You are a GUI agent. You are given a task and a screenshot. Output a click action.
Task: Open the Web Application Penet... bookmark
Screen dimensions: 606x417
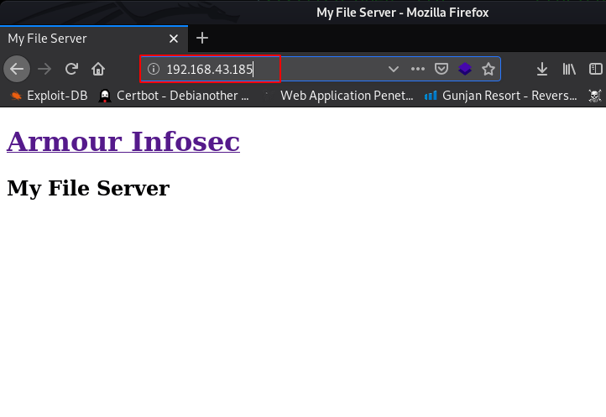(338, 96)
